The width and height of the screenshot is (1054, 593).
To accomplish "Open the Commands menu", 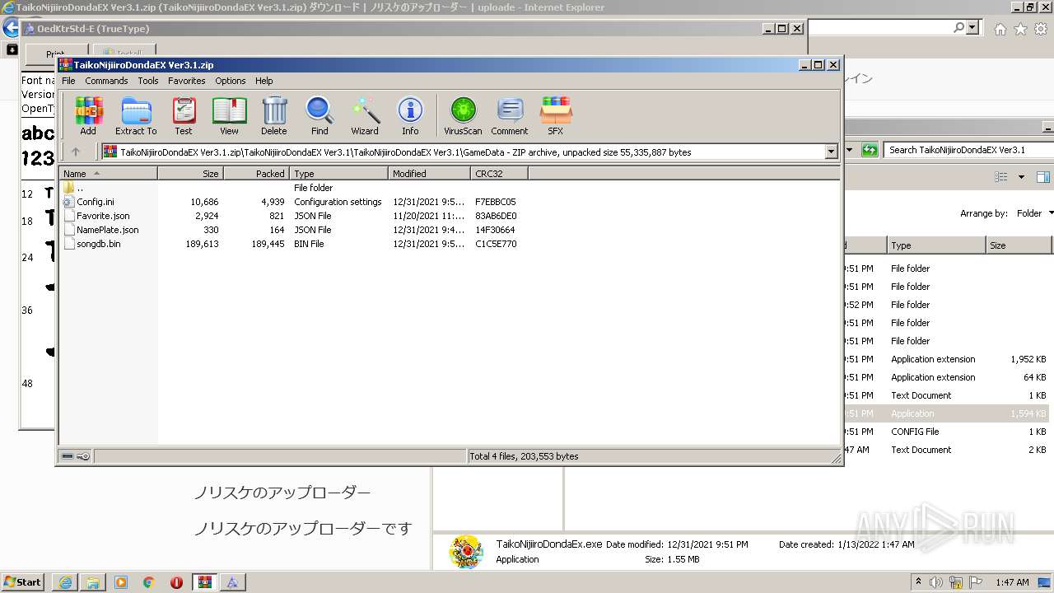I will pyautogui.click(x=106, y=81).
